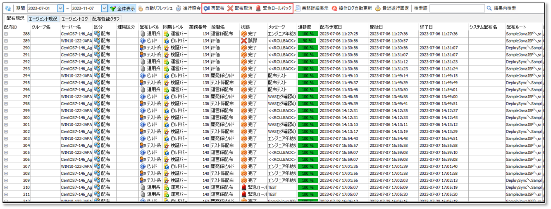This screenshot has height=209, width=551.
Task: Click the 緊急ロールバック emergency rollback icon
Action: click(x=258, y=8)
